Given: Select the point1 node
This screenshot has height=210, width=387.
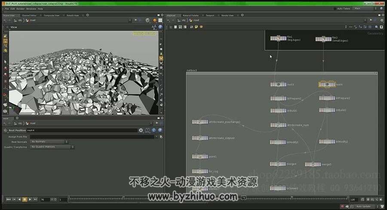Looking at the screenshot, I should (x=200, y=156).
